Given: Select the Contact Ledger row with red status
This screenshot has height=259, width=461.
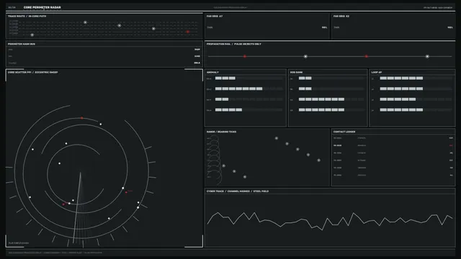Looking at the screenshot, I should (393, 145).
